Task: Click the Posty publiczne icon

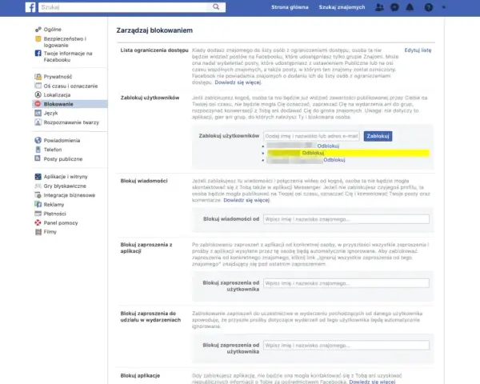Action: tap(38, 158)
